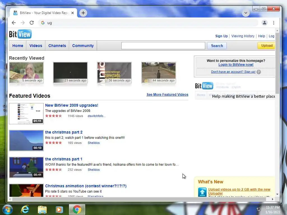Open Windows Media Player from taskbar

point(59,209)
